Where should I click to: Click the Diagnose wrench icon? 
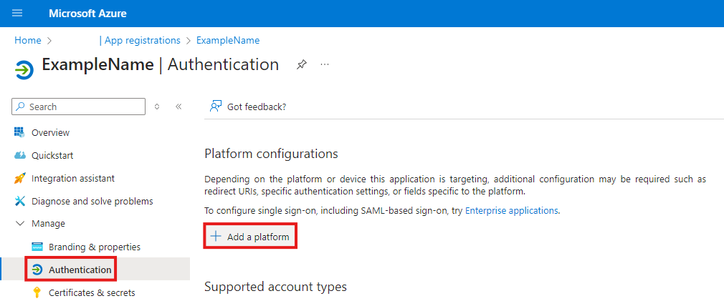pos(20,201)
